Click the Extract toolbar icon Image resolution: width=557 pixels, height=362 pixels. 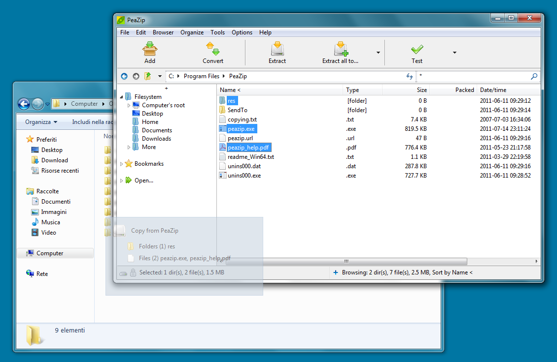277,49
